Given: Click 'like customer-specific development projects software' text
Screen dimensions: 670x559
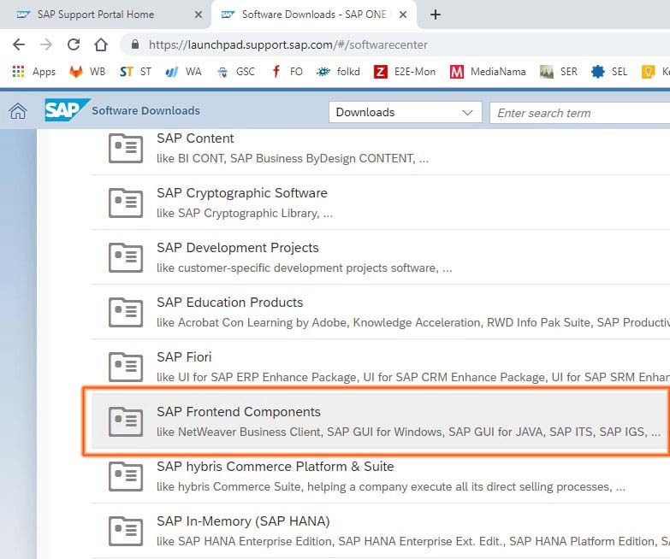Looking at the screenshot, I should click(305, 268).
